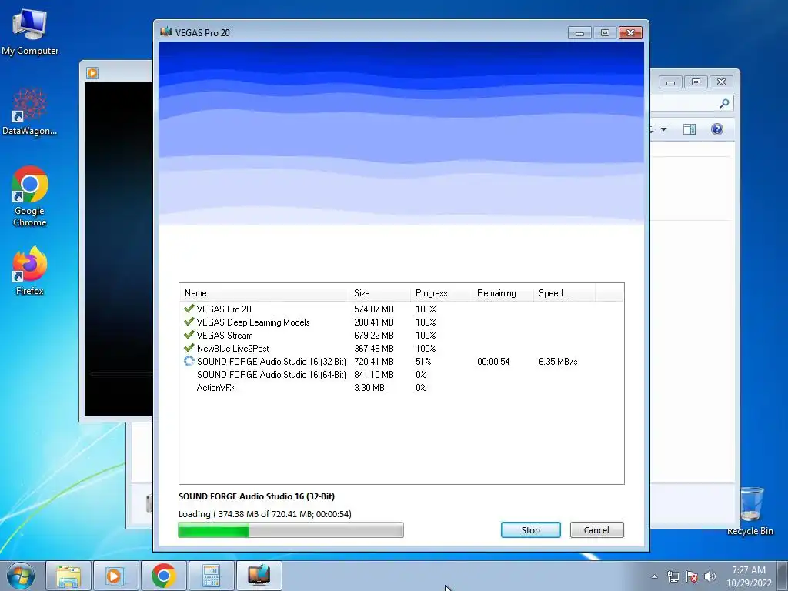Click the 6.35 MB/s speed value
788x591 pixels.
(x=558, y=362)
